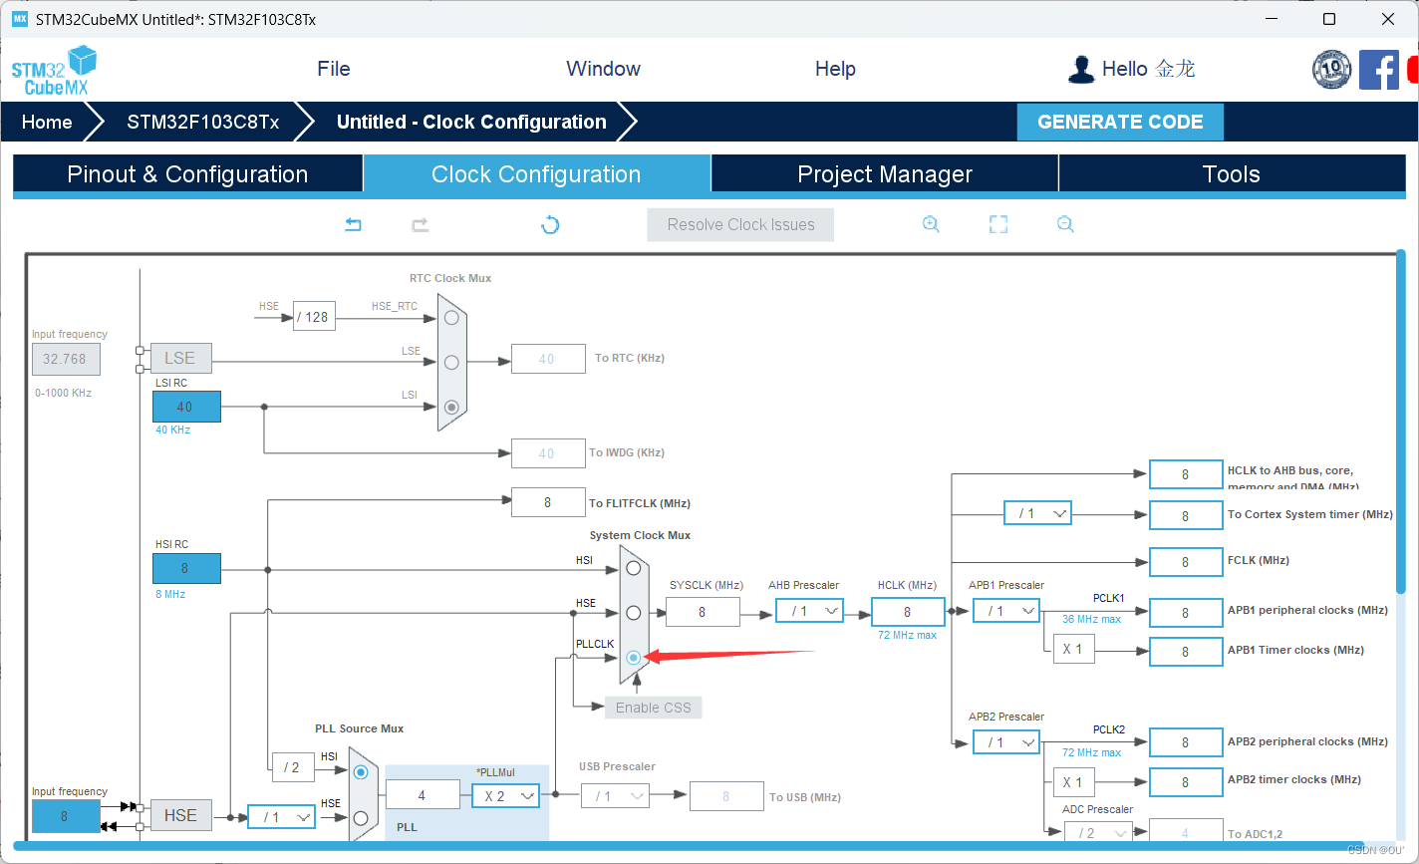Click the HSI / 2 divider box
The image size is (1419, 864).
pyautogui.click(x=293, y=767)
